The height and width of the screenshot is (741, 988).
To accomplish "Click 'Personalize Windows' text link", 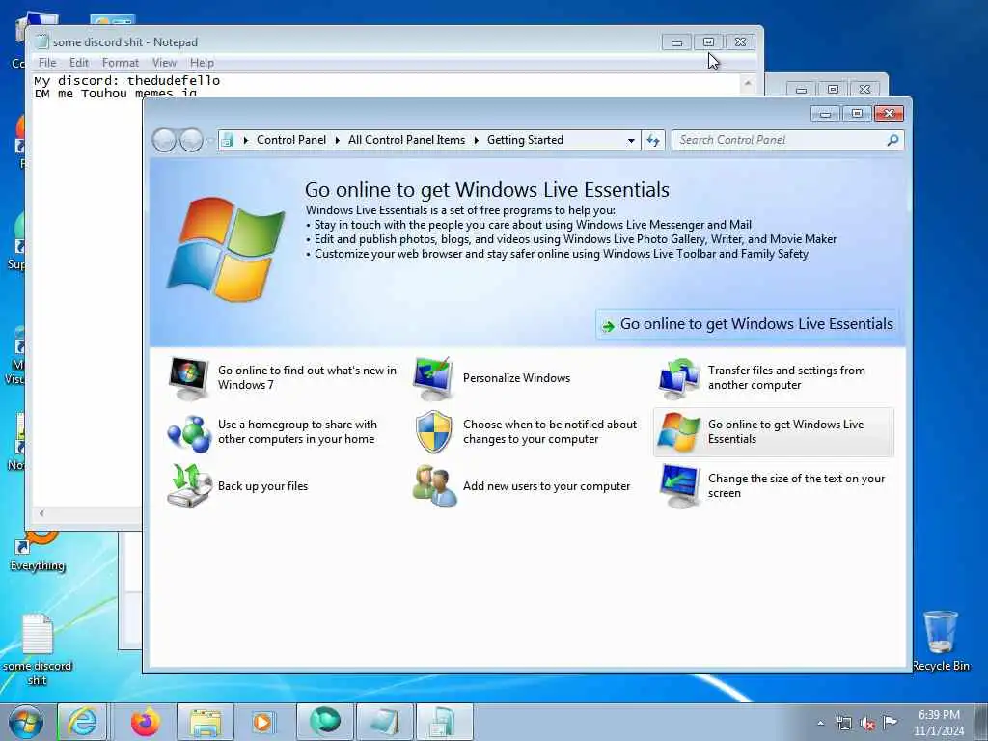I will (x=517, y=378).
